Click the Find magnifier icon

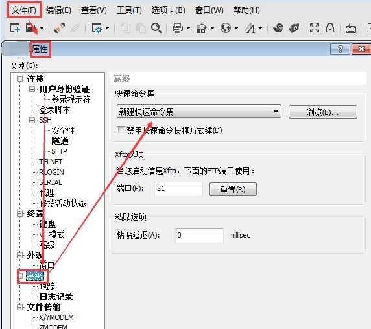(156, 28)
